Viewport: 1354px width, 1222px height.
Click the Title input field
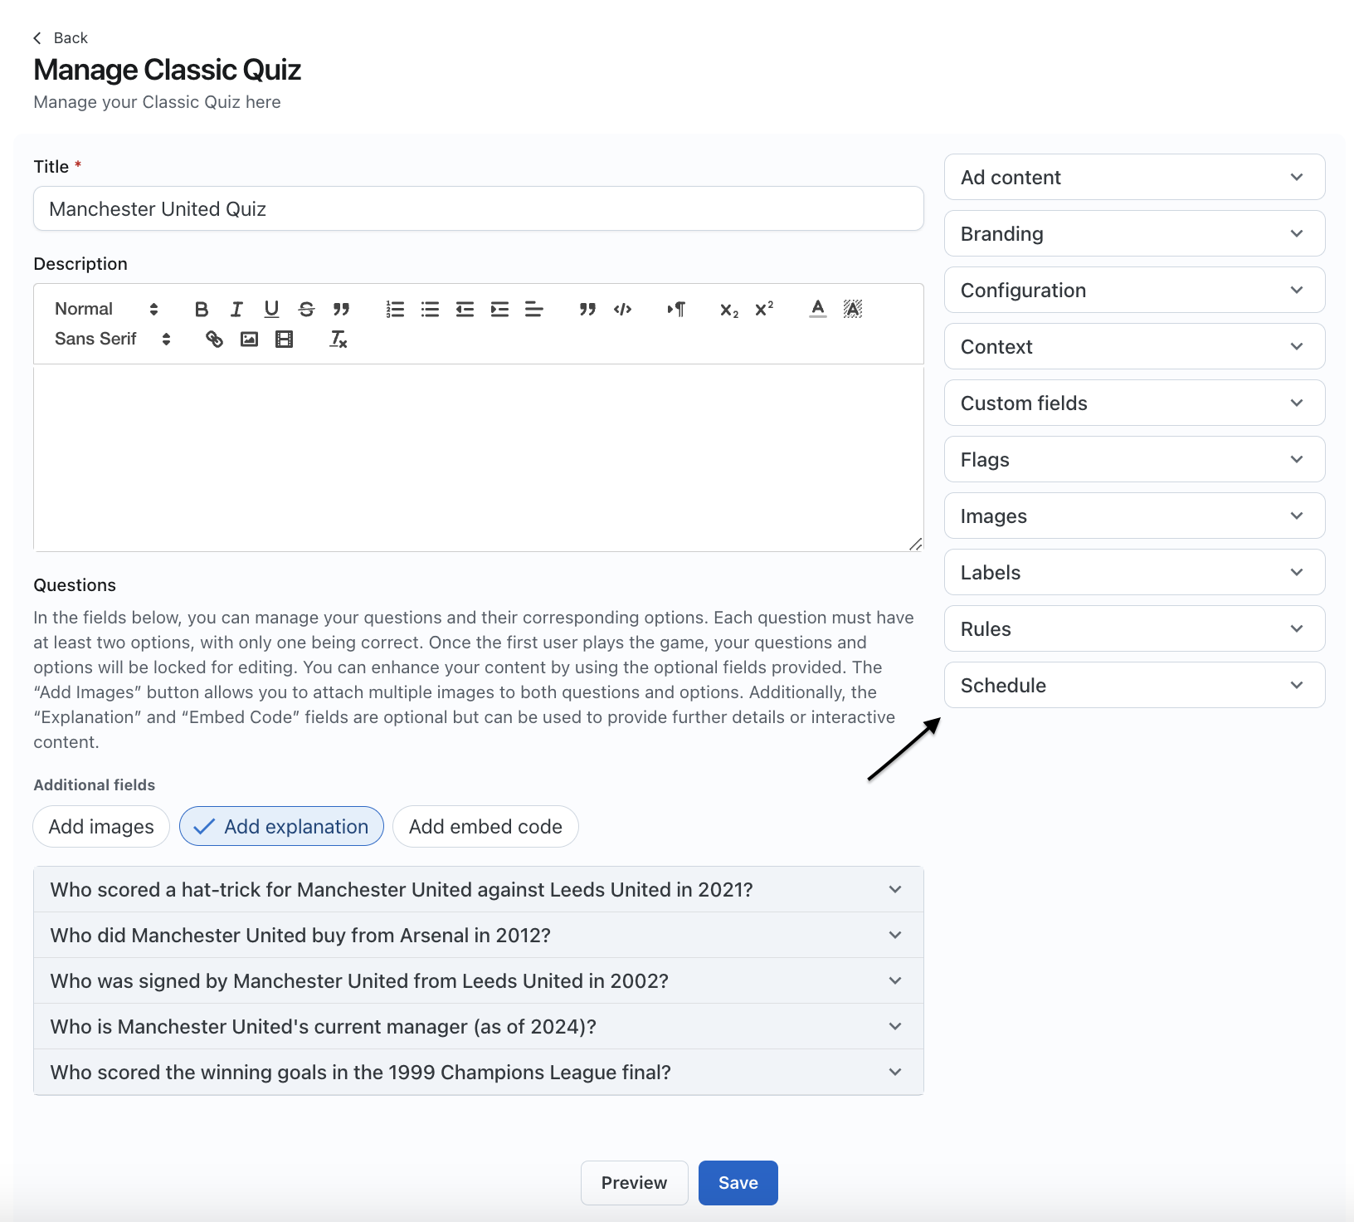pos(479,208)
